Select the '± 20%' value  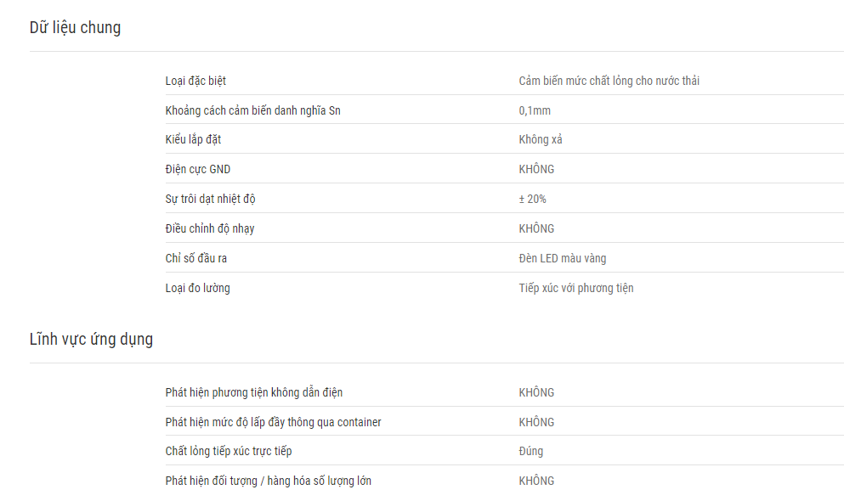click(532, 199)
